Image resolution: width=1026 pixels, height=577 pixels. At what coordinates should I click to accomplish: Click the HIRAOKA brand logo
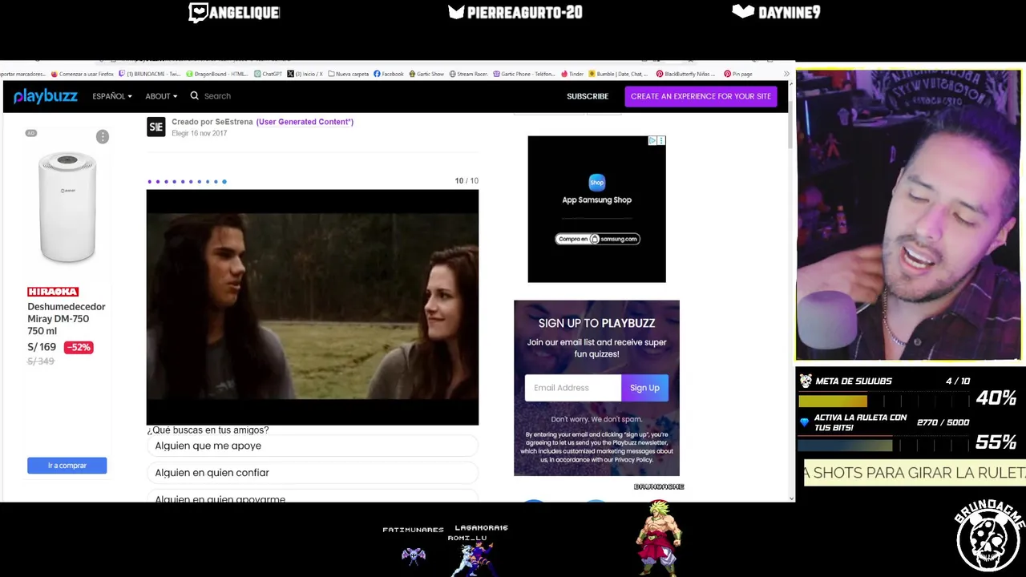point(53,292)
